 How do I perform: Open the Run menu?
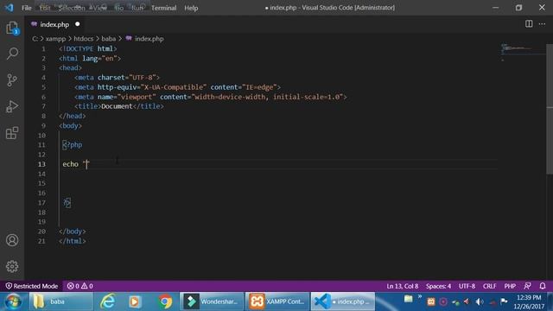[137, 8]
